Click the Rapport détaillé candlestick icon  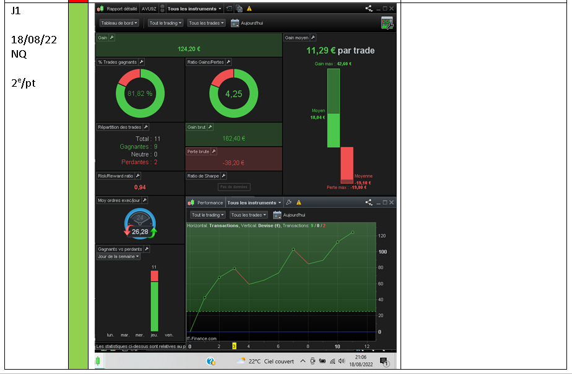coord(100,9)
